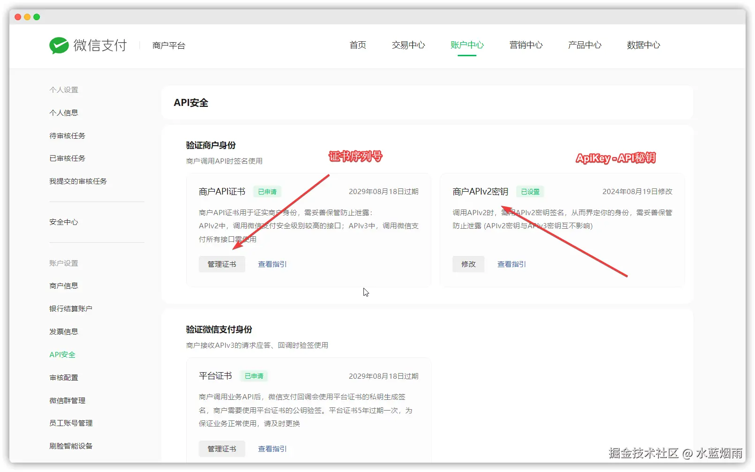Click the 验证微信支付身份 section heading
Image resolution: width=755 pixels, height=472 pixels.
click(x=219, y=330)
